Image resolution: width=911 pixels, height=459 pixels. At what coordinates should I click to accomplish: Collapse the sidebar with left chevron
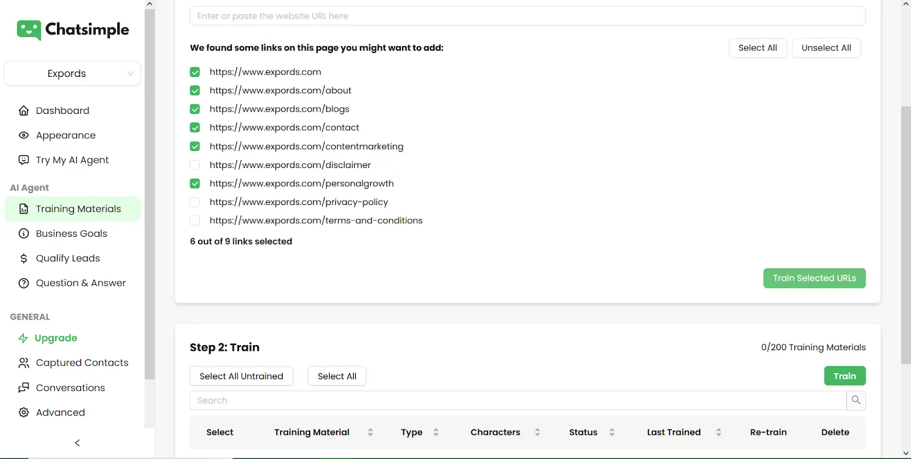pos(77,443)
